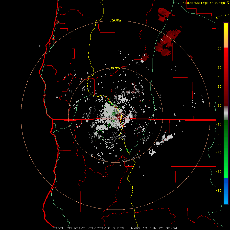The width and height of the screenshot is (230, 230).
Task: Click the -90 value on velocity scale
Action: pos(218,200)
